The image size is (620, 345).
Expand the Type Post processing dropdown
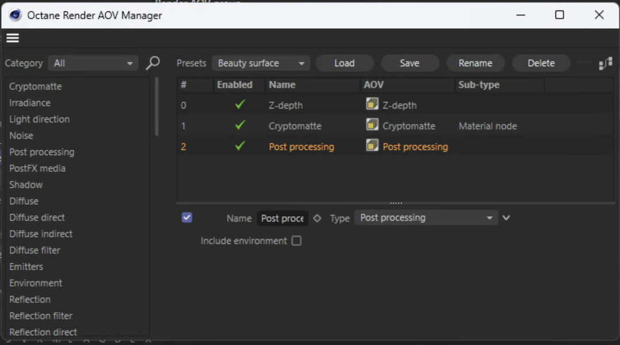pyautogui.click(x=426, y=218)
